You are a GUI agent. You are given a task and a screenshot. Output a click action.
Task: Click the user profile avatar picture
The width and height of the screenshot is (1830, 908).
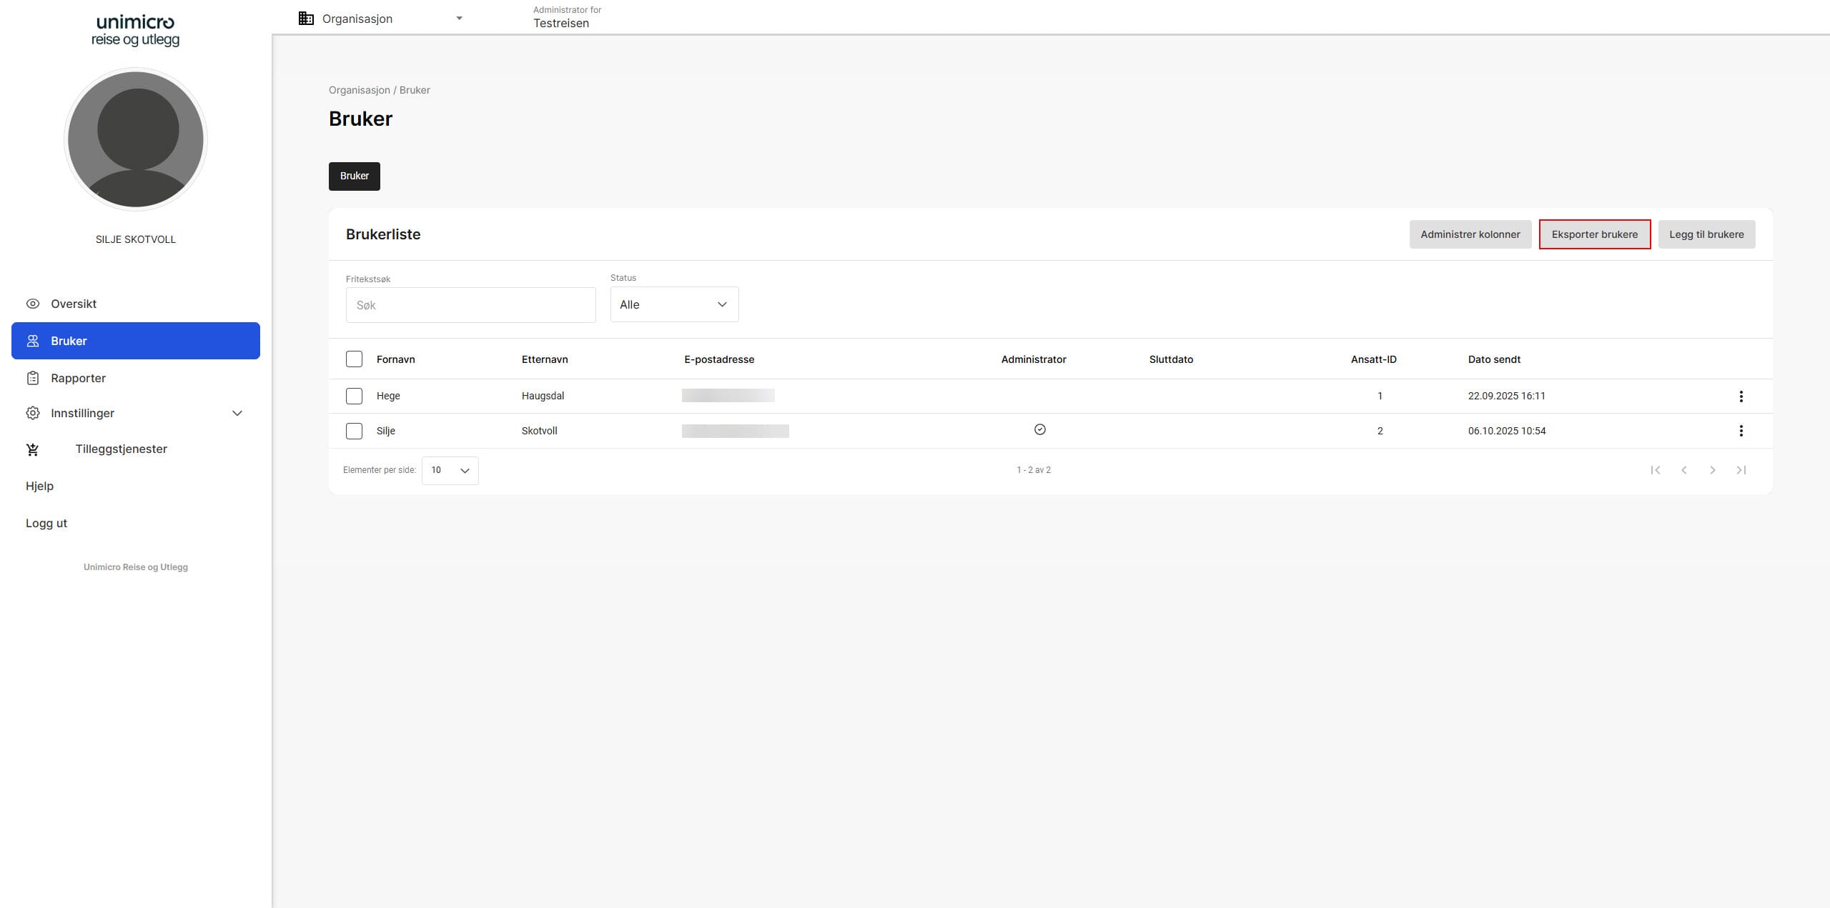(x=136, y=139)
